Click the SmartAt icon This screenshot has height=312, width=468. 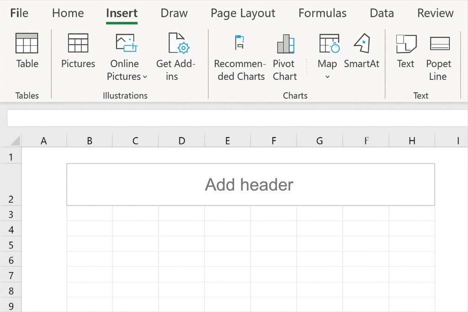362,44
